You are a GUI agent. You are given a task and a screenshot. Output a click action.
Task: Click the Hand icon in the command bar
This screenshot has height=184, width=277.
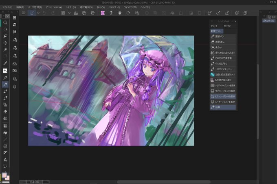coord(120,13)
